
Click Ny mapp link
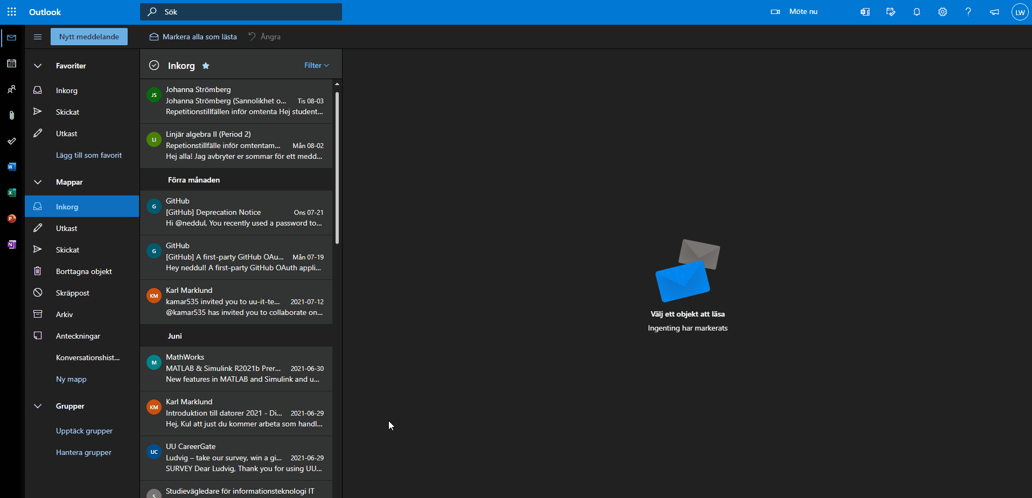click(71, 379)
